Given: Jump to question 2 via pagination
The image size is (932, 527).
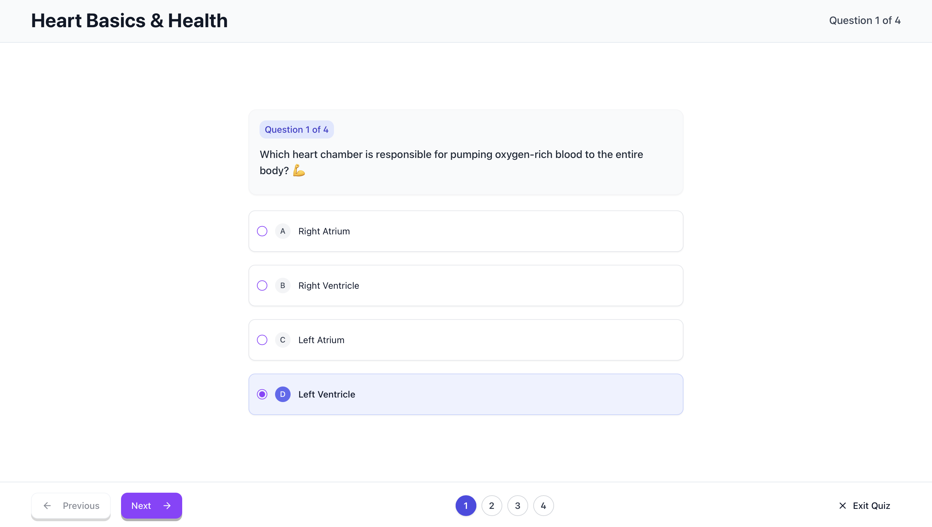Looking at the screenshot, I should 491,506.
